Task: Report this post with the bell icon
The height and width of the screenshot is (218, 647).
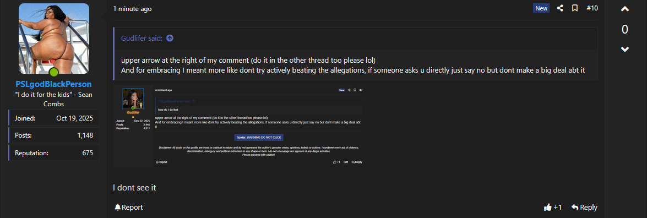Action: tap(128, 207)
